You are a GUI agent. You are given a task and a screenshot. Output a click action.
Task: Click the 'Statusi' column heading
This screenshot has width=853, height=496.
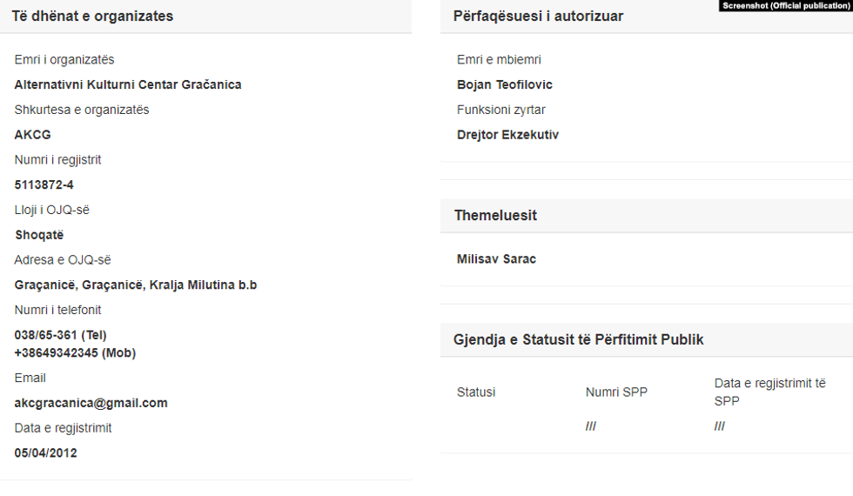click(476, 392)
